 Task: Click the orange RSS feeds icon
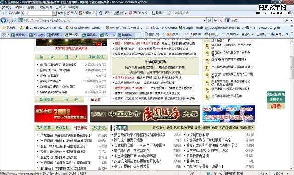tap(169, 34)
